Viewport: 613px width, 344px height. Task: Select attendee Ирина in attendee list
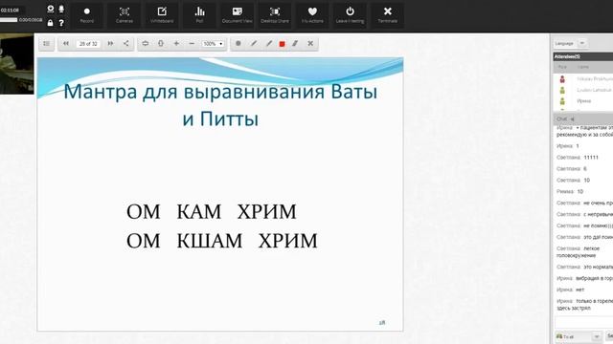click(x=583, y=101)
